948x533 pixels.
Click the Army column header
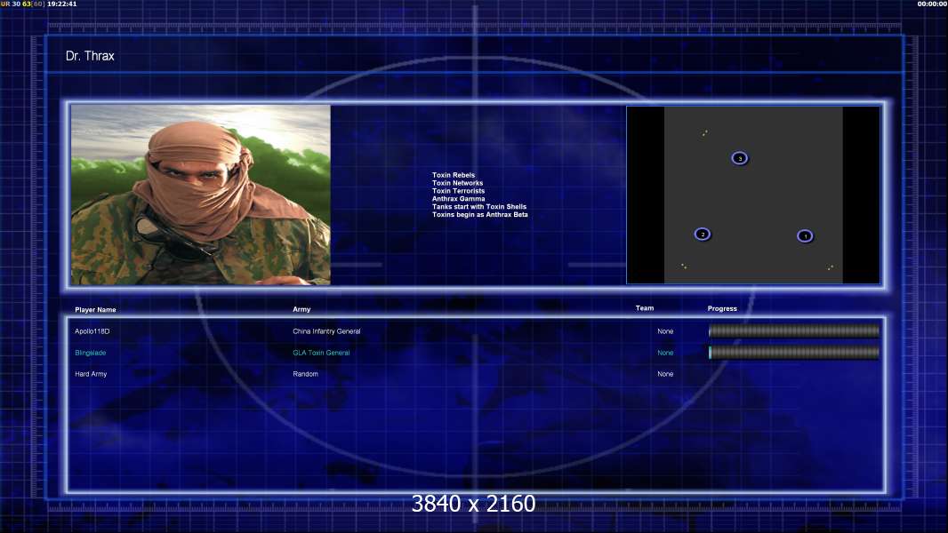(x=301, y=309)
